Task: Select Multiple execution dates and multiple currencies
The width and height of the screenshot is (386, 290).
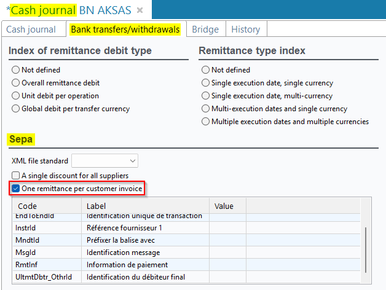Action: click(x=206, y=122)
